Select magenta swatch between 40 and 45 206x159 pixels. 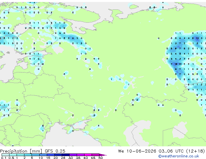(x=88, y=155)
